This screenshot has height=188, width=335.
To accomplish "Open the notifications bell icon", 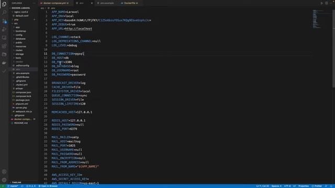I will coord(331,186).
